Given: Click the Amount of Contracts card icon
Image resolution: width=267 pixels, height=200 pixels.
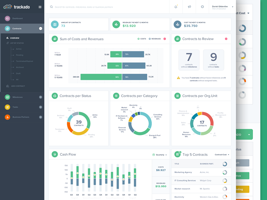Looking at the screenshot, I should pyautogui.click(x=54, y=24).
